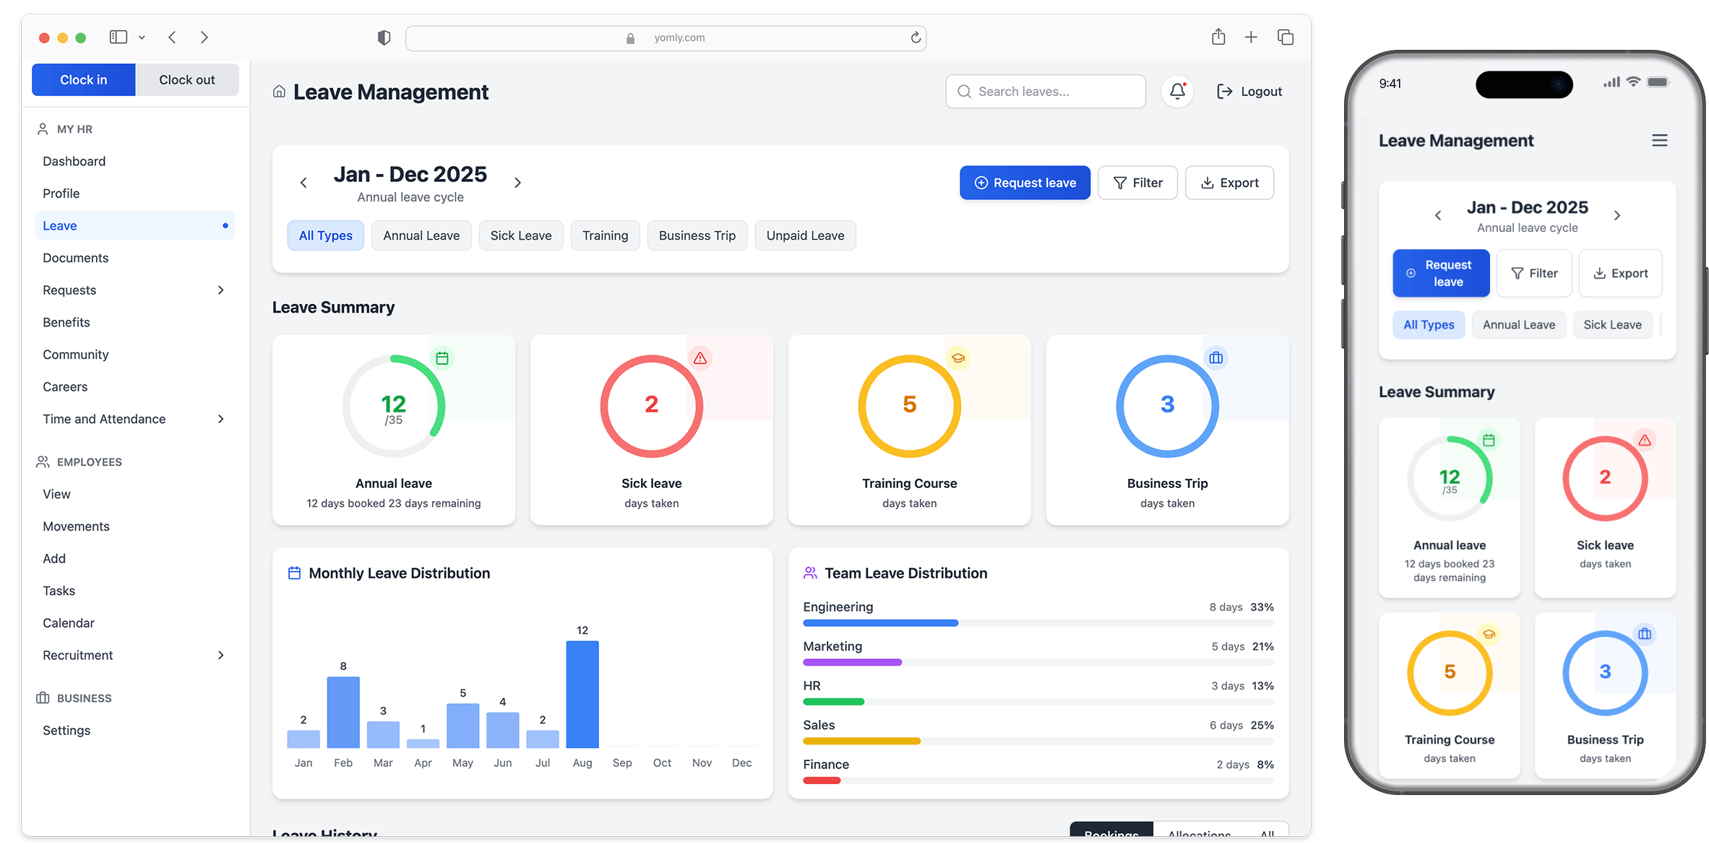Open the notifications bell
The image size is (1709, 847).
[x=1177, y=92]
